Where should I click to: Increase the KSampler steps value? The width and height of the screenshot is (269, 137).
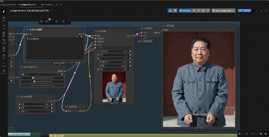(x=130, y=55)
